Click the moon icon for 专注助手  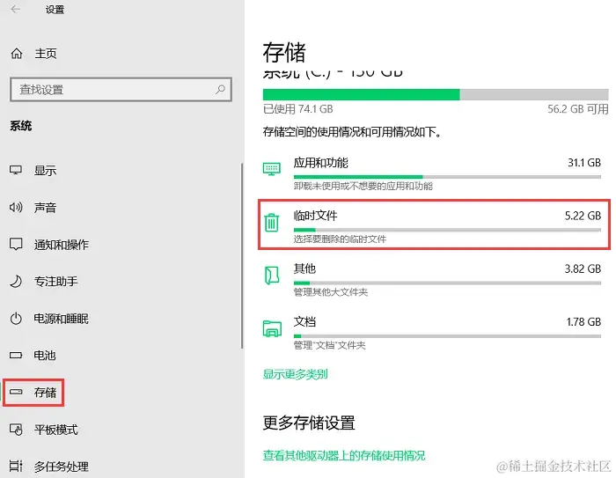[16, 282]
